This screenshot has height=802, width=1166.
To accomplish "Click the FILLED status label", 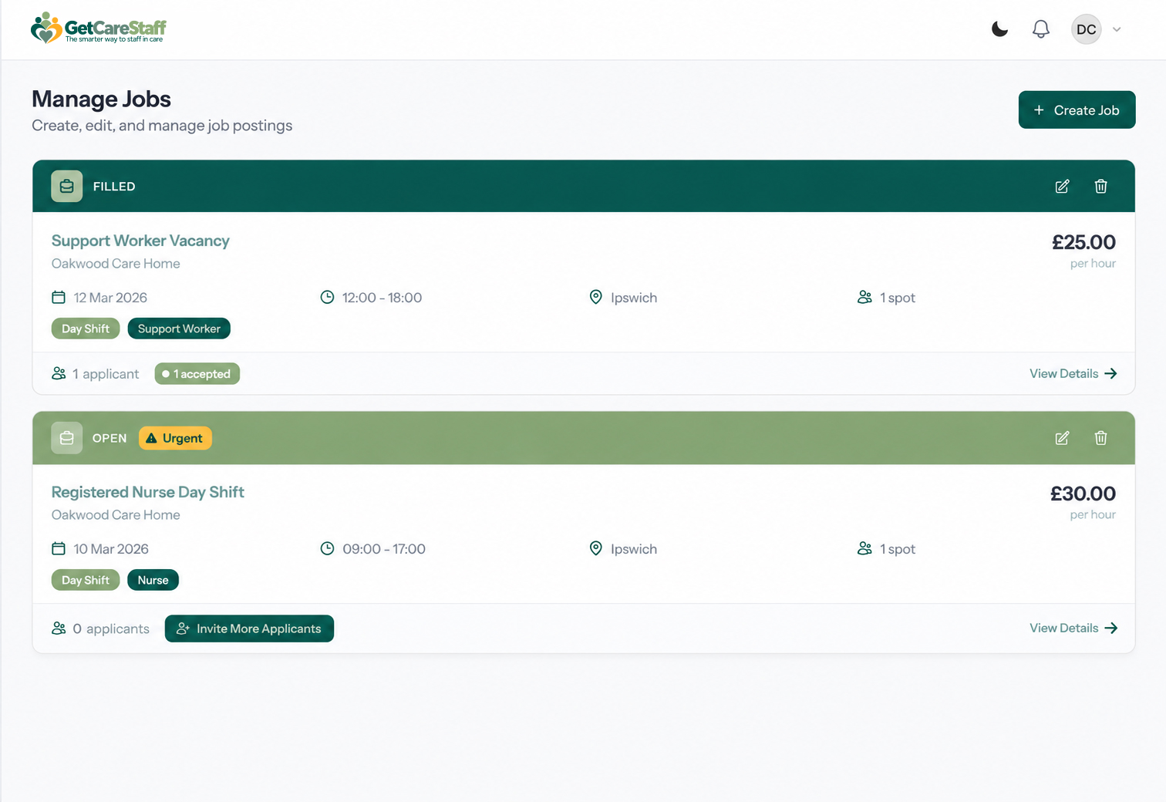I will 114,187.
